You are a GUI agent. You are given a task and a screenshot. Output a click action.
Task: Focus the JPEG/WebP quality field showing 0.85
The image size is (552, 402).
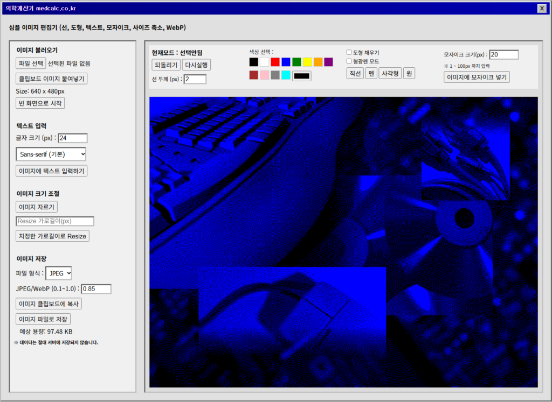coord(96,289)
